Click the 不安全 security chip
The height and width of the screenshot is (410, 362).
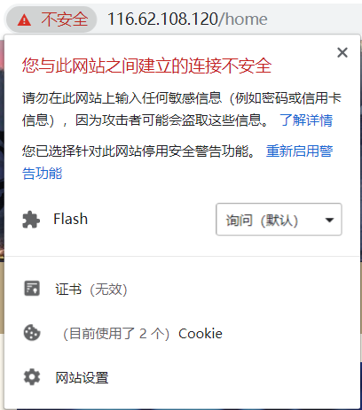(x=51, y=19)
